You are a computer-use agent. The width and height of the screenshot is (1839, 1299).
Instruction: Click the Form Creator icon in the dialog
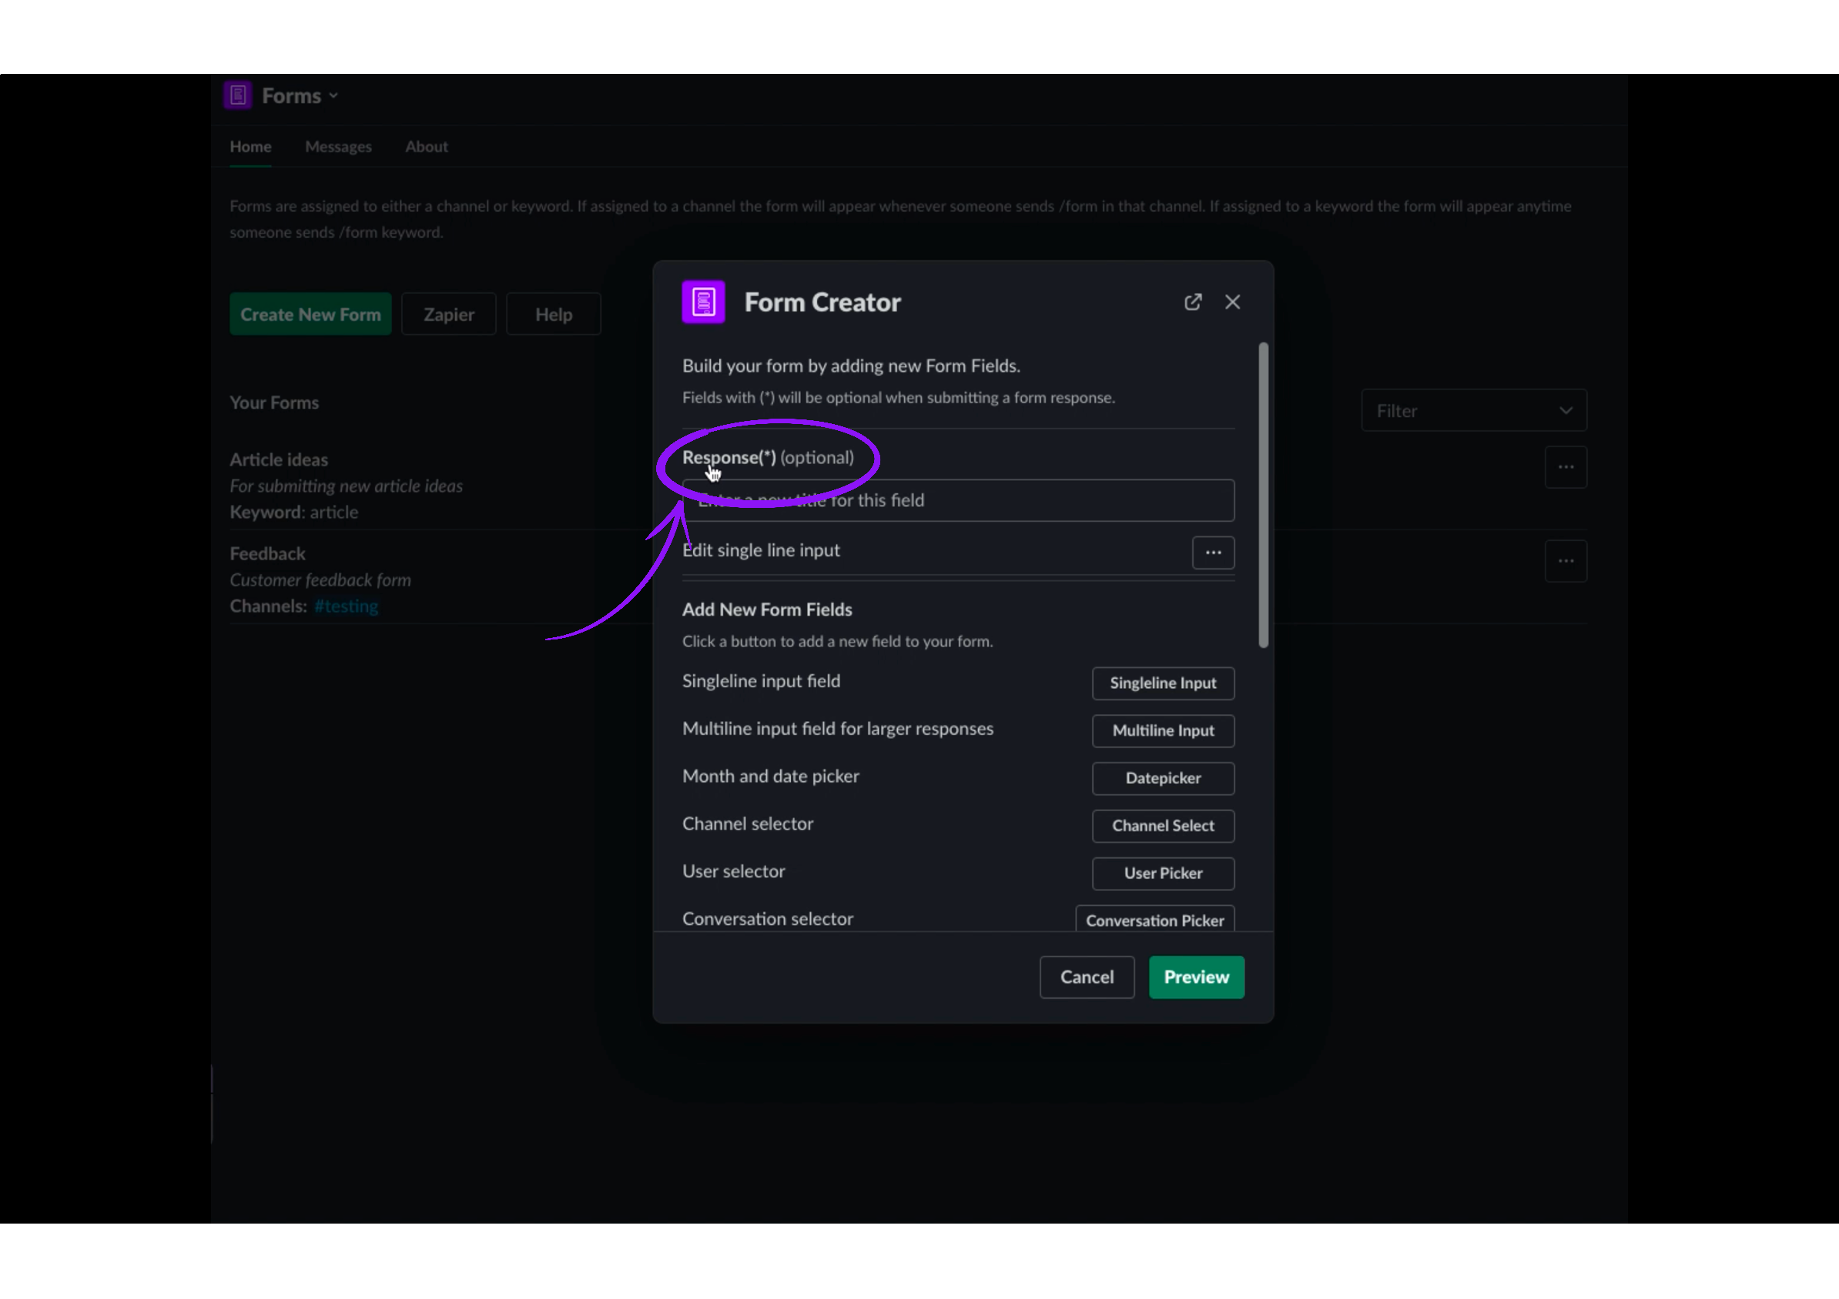click(x=702, y=302)
